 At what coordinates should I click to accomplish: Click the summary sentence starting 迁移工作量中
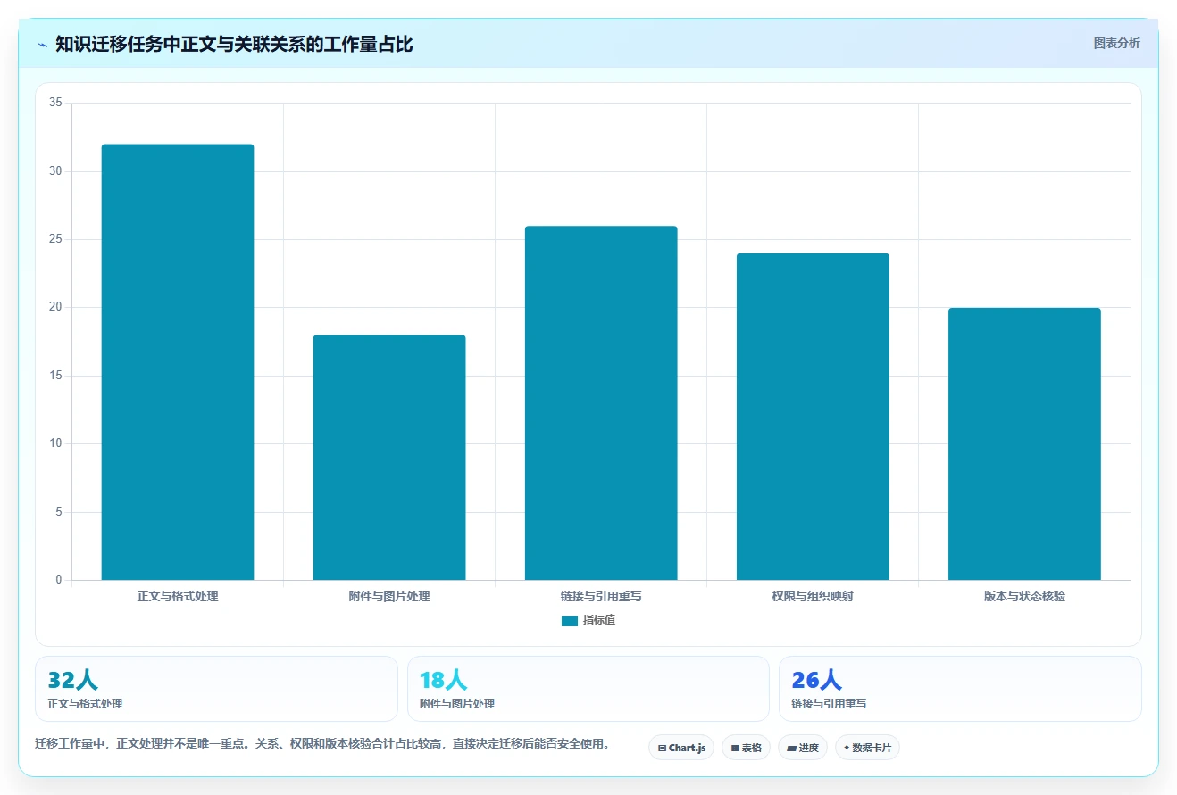pyautogui.click(x=322, y=743)
